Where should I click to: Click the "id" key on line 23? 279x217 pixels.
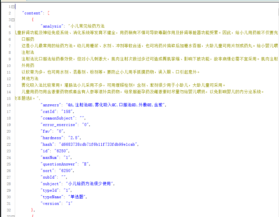coord(45,151)
